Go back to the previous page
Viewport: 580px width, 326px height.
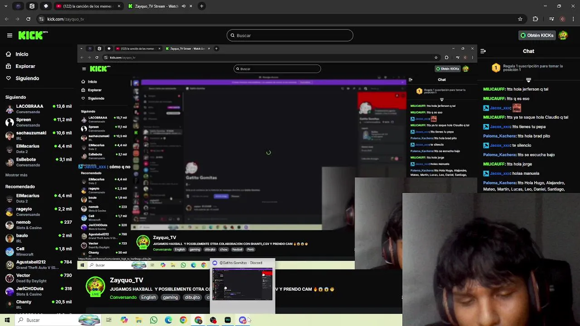tap(6, 19)
